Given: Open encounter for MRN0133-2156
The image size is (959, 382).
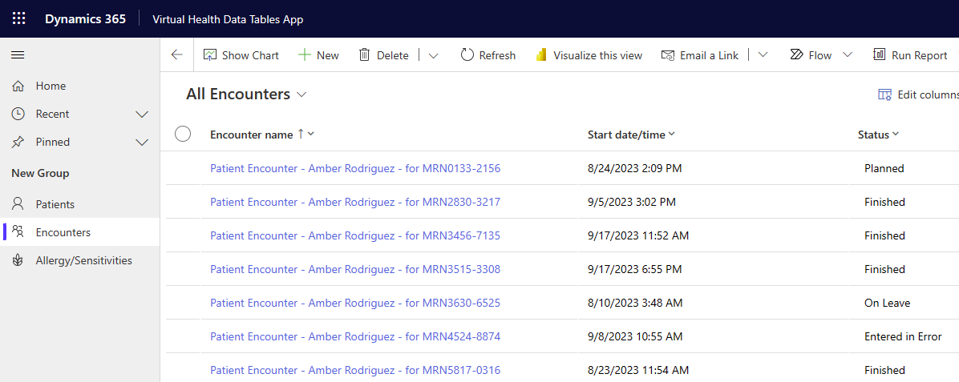Looking at the screenshot, I should tap(355, 168).
